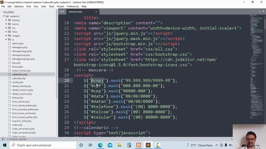Viewport: 266px width, 149px height.
Task: Open altimagemlogo.php file
Action: point(22,51)
